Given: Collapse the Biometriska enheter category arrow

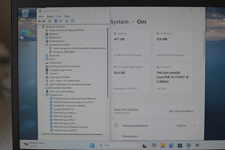Looking at the screenshot, I should coord(43,45).
